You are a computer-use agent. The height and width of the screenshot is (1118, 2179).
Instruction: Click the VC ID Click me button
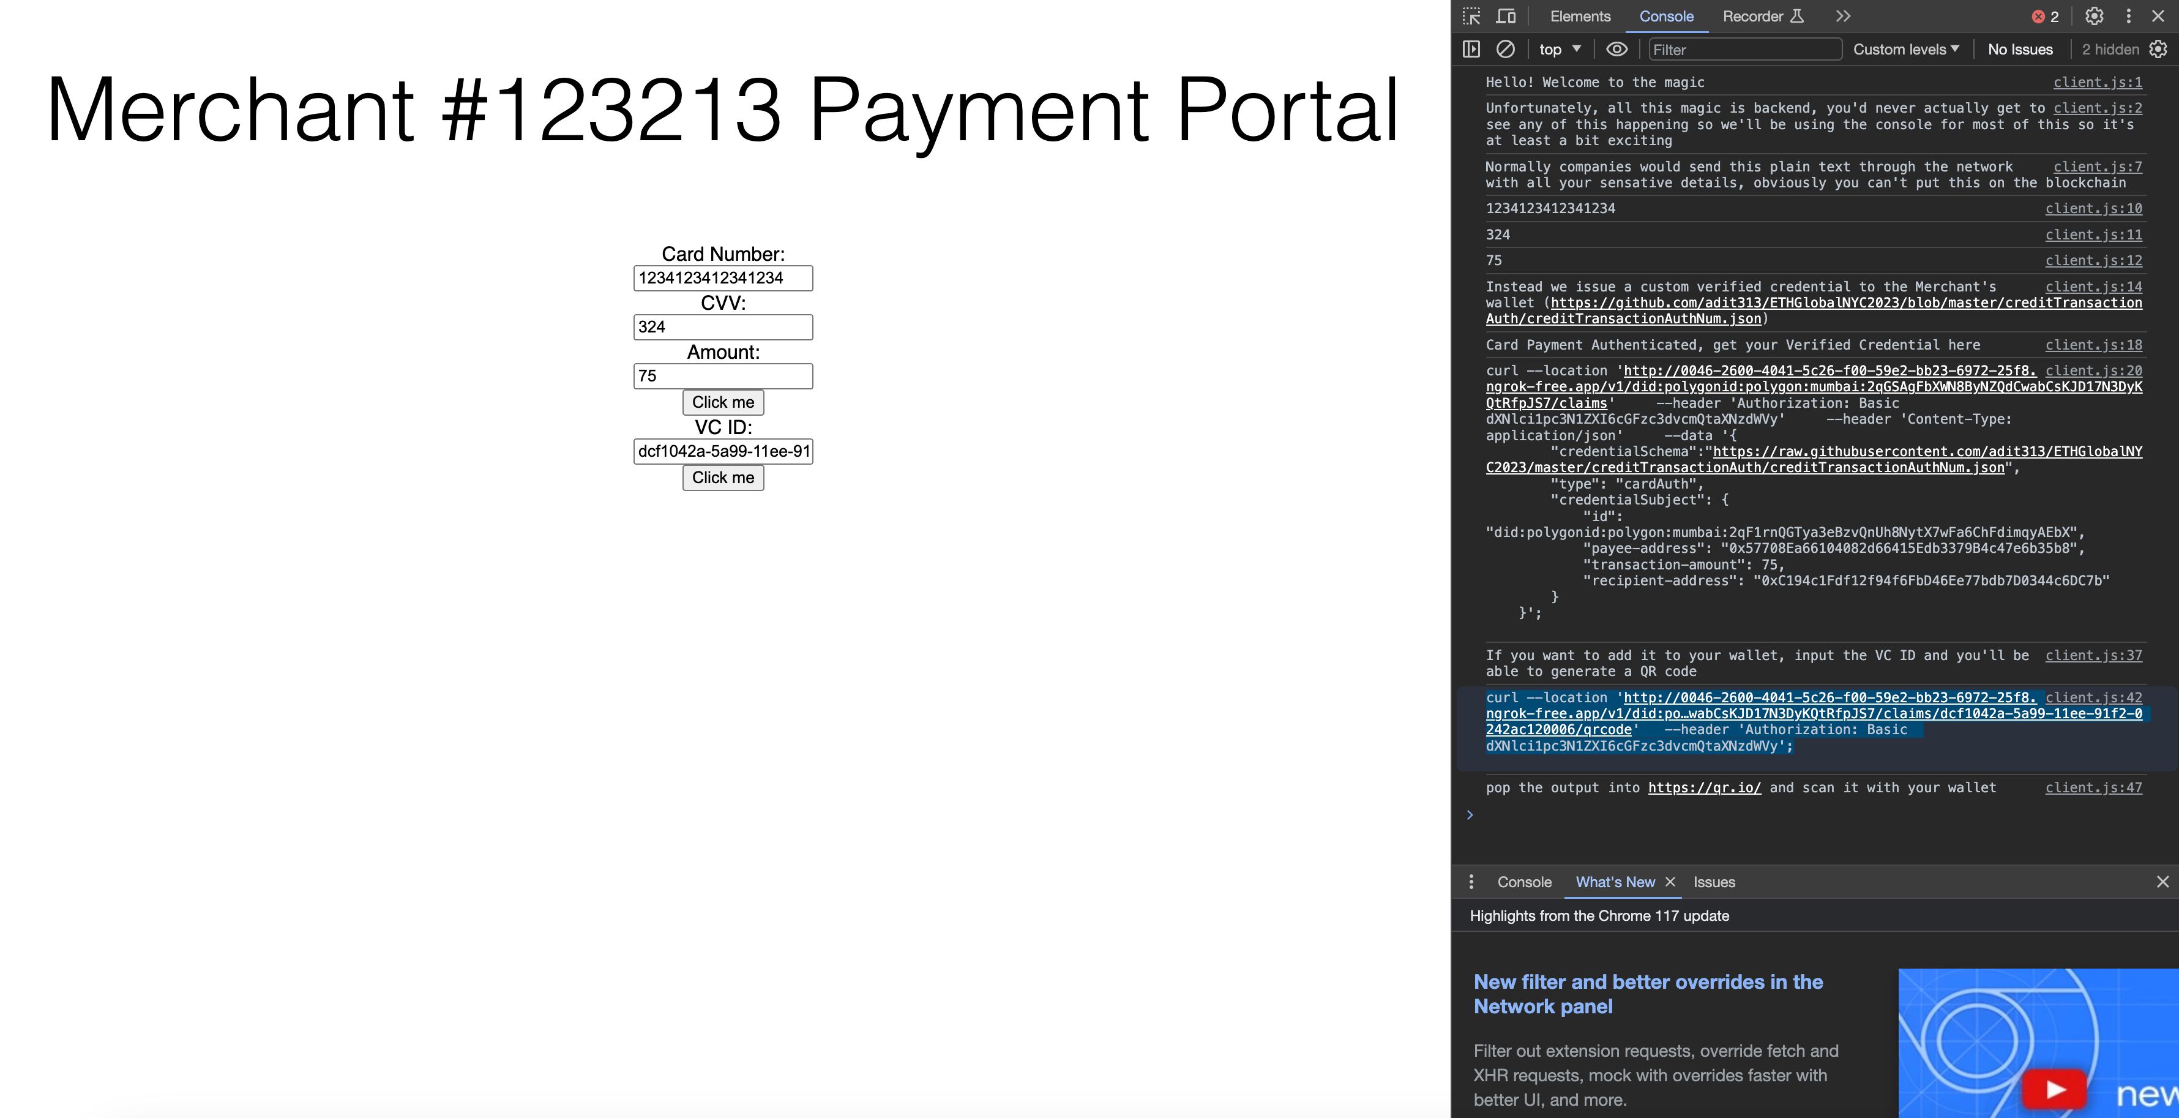722,476
